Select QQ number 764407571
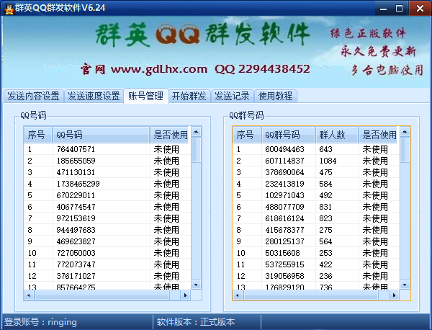 [76, 149]
